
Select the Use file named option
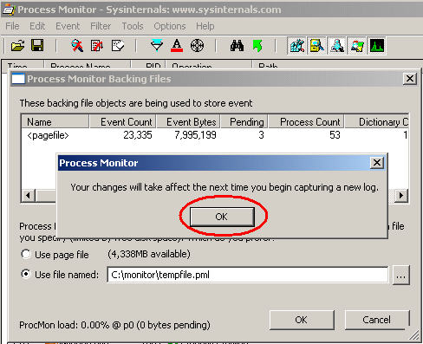point(60,274)
